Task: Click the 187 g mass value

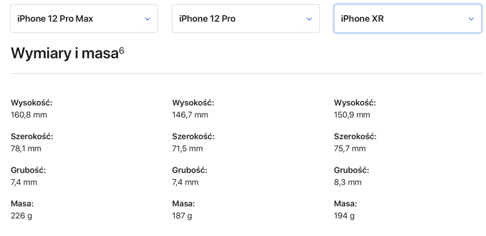Action: [182, 216]
